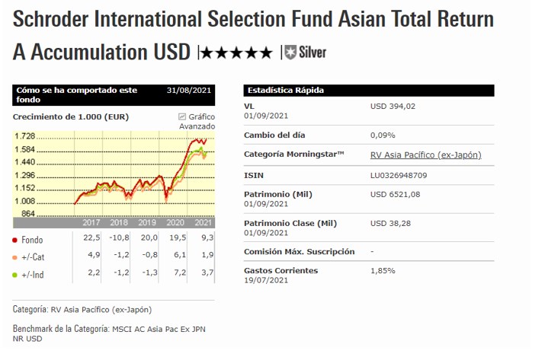The height and width of the screenshot is (360, 545).
Task: Select the 2019 year column header
Action: point(147,223)
